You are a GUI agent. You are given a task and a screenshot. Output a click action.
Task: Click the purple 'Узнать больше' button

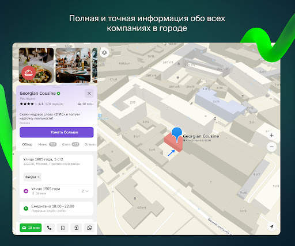pyautogui.click(x=56, y=132)
